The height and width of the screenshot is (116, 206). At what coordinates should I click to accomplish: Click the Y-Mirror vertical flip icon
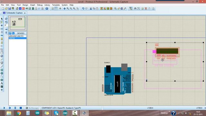[x=6, y=33]
